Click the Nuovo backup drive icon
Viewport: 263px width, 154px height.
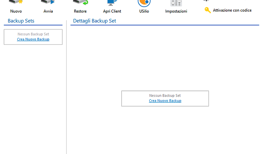tap(16, 3)
